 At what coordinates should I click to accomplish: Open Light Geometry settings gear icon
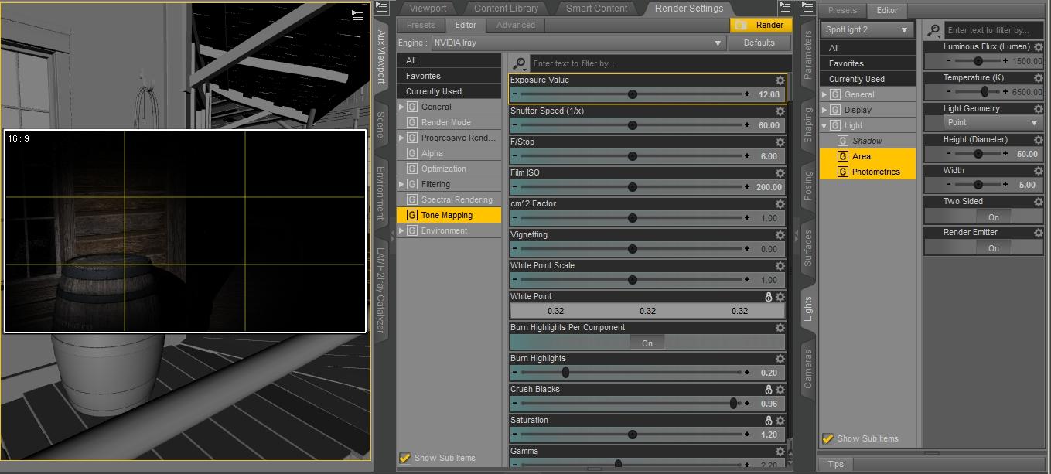[x=1038, y=109]
